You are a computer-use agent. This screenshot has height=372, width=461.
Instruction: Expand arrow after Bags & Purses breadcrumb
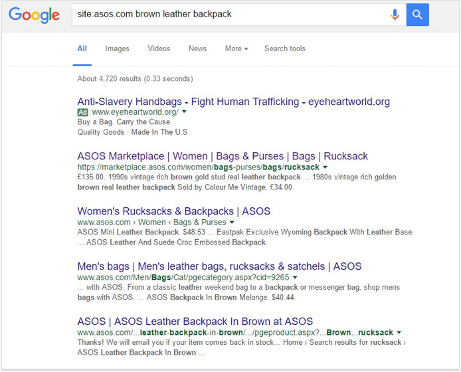click(x=232, y=222)
